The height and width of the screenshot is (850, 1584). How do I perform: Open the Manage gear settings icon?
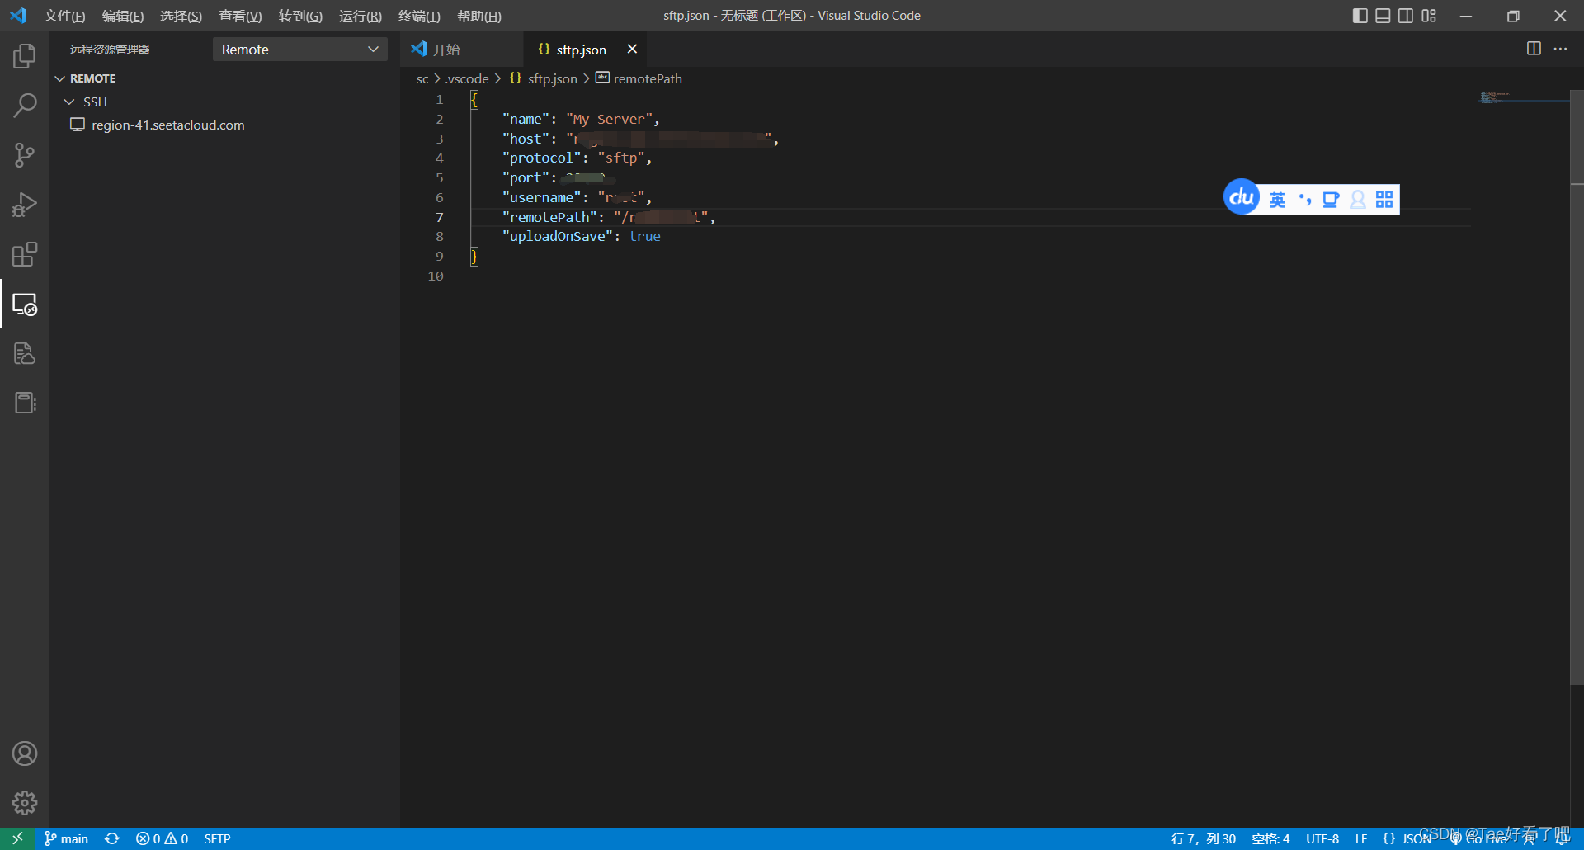[x=25, y=802]
